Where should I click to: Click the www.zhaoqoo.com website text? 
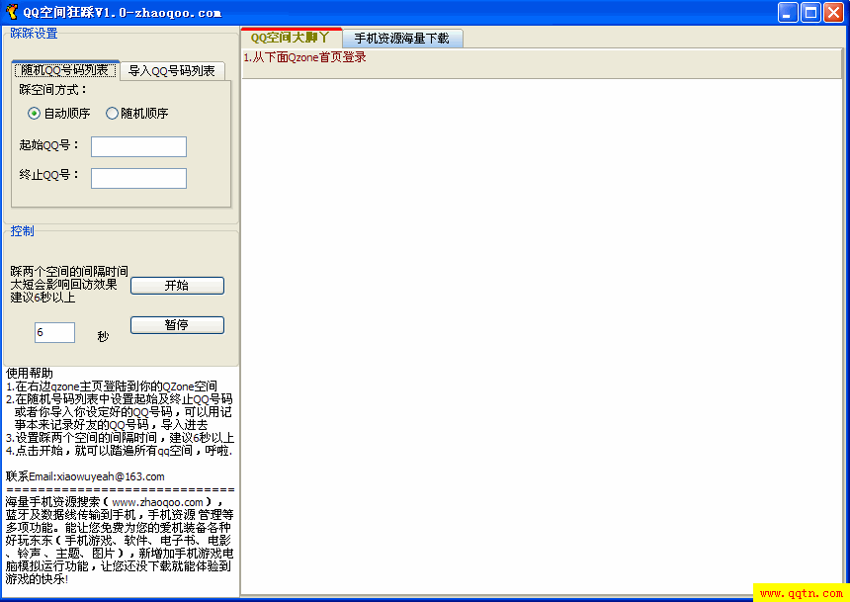tap(157, 502)
